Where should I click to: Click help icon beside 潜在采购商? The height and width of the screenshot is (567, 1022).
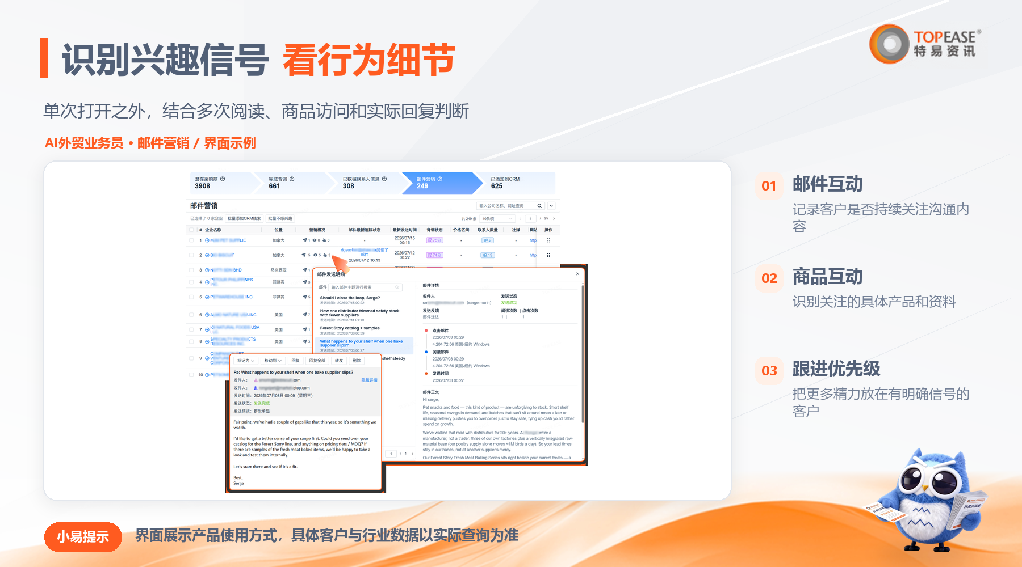[223, 179]
